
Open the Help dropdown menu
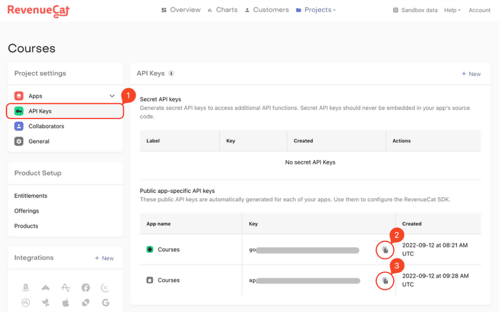coord(452,10)
